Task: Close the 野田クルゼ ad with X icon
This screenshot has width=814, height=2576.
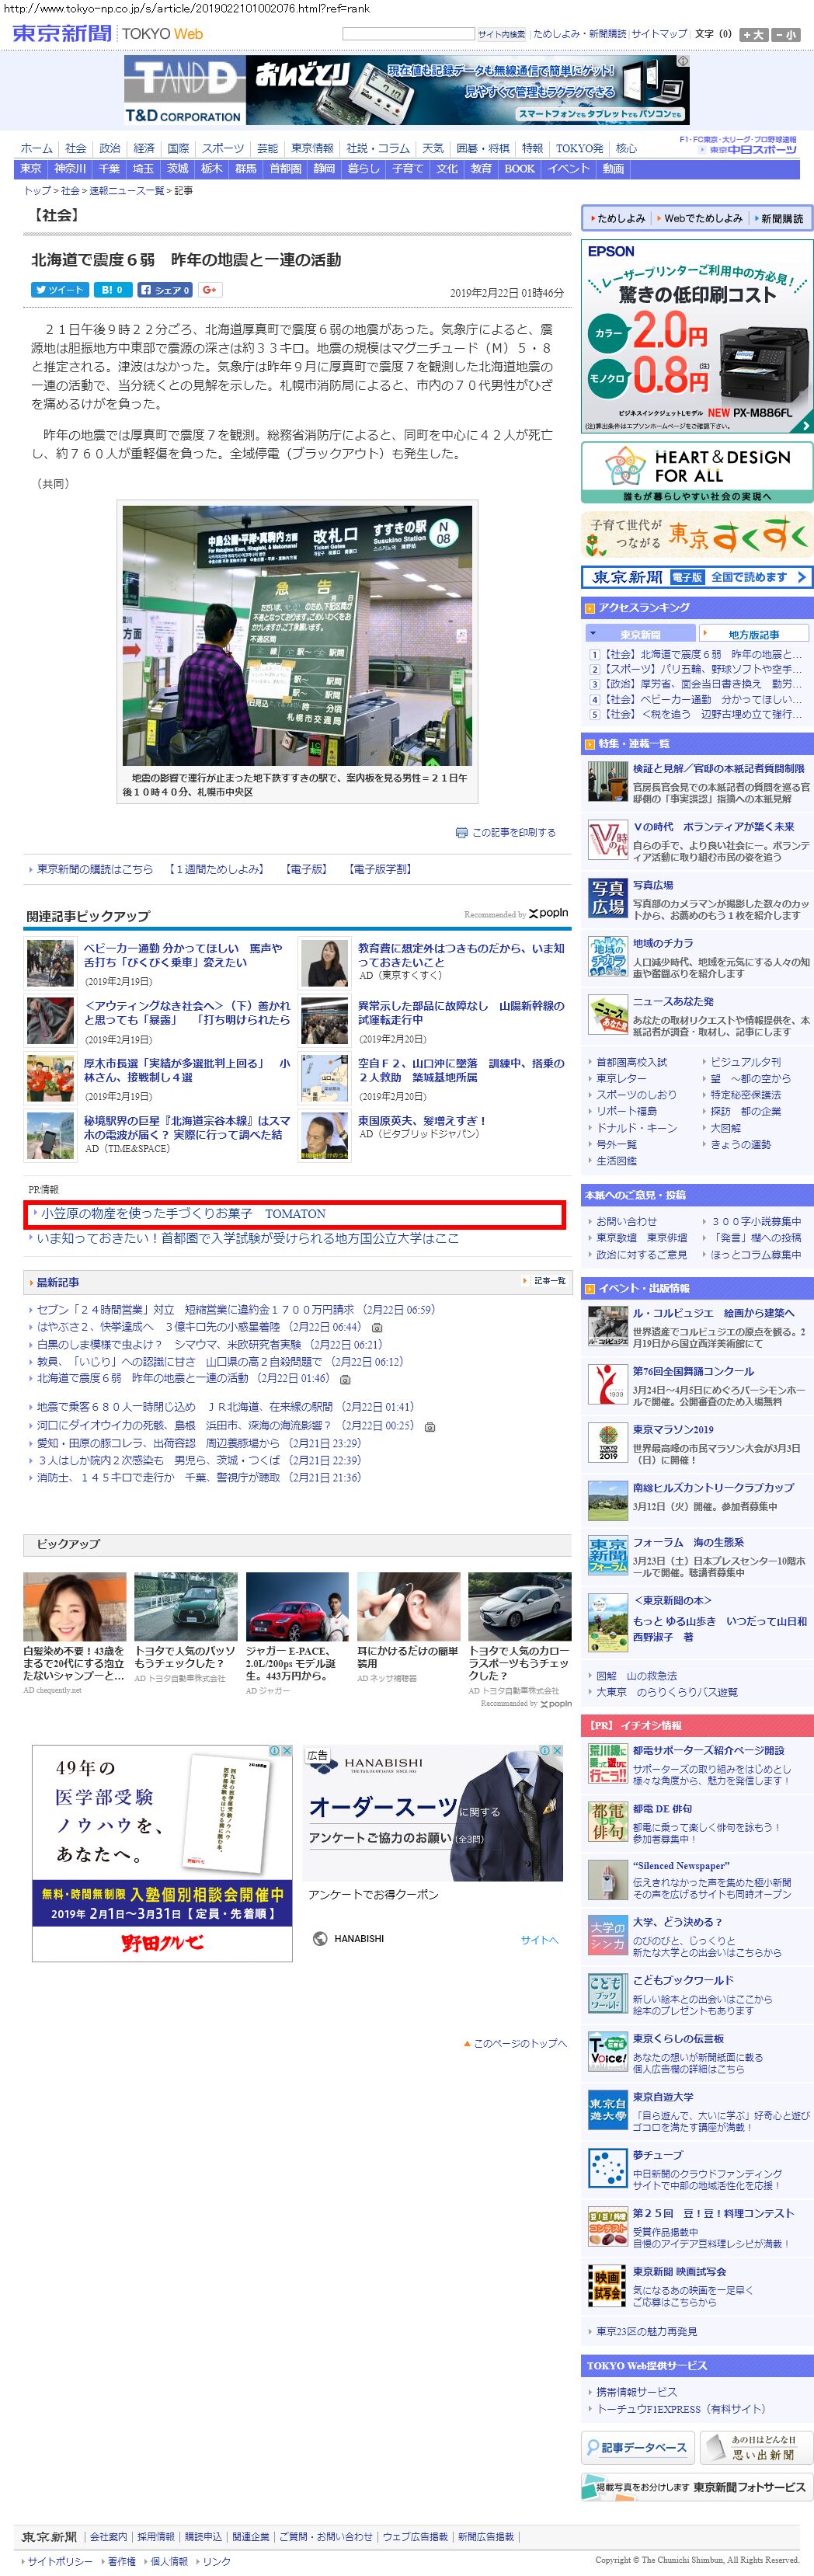Action: [287, 1751]
